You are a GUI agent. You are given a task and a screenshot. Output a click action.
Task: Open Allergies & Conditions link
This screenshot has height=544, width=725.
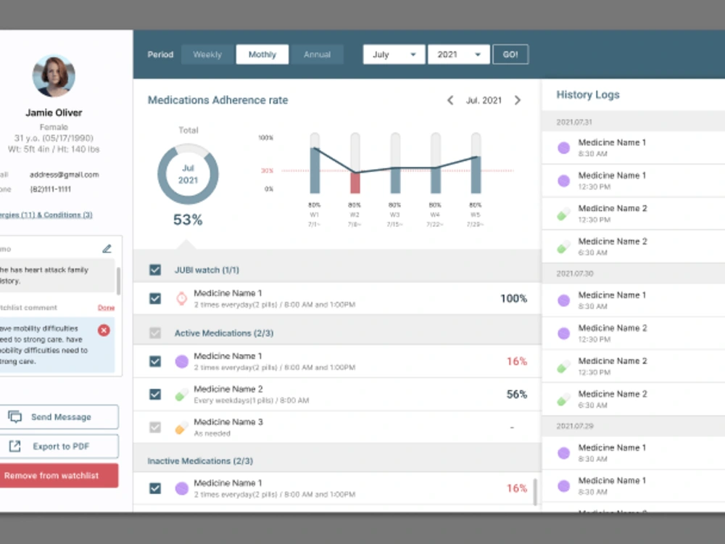pyautogui.click(x=46, y=215)
